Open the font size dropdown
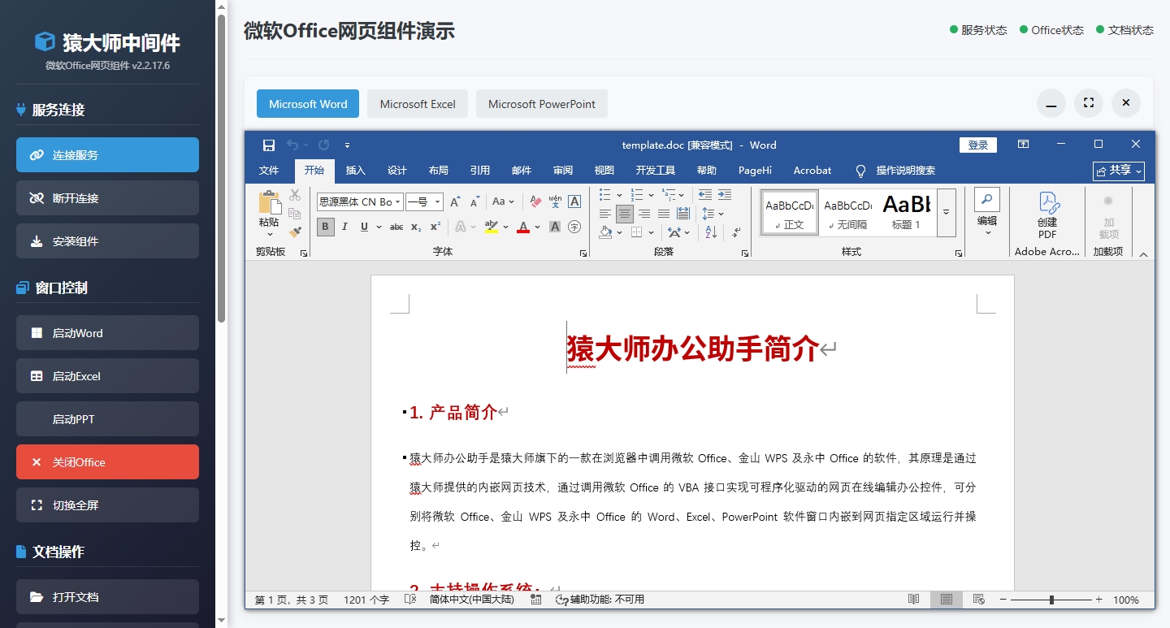 437,201
